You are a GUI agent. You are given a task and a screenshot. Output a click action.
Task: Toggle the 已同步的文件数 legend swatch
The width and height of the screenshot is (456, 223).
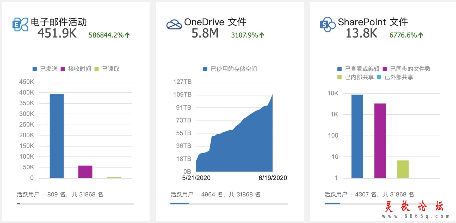385,69
